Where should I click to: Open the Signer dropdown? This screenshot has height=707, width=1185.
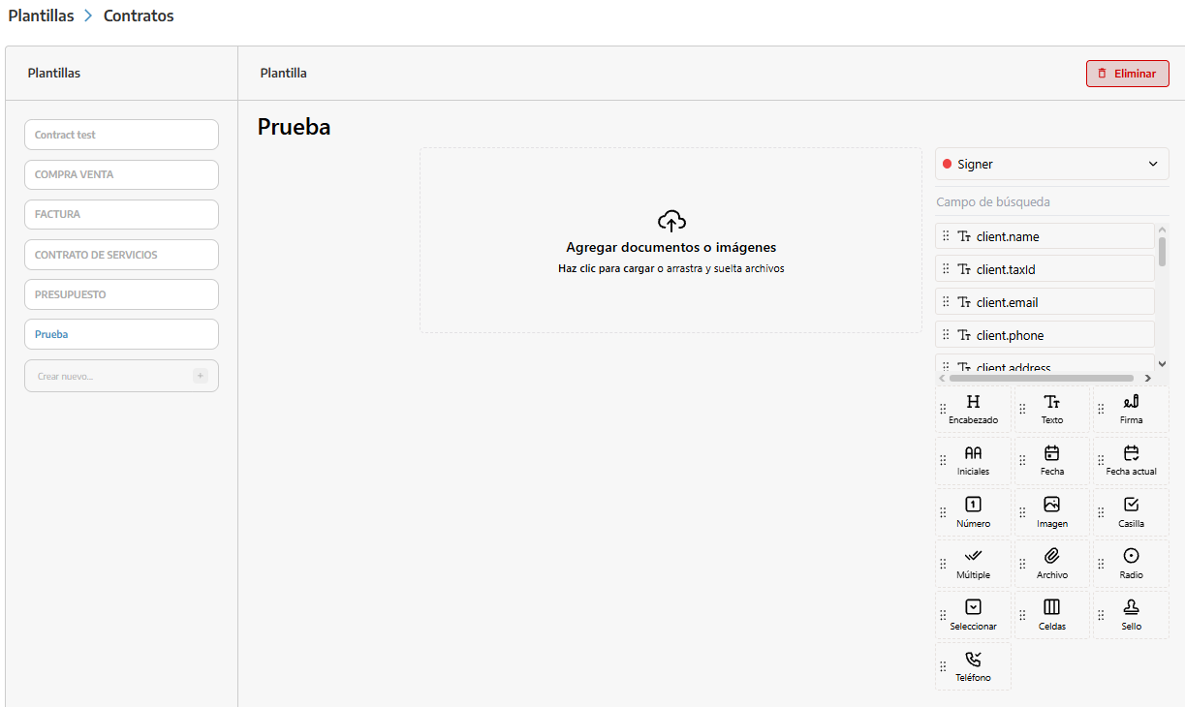point(1051,164)
